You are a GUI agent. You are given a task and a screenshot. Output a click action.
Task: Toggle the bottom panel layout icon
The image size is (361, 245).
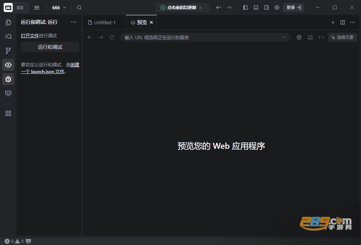(x=256, y=7)
